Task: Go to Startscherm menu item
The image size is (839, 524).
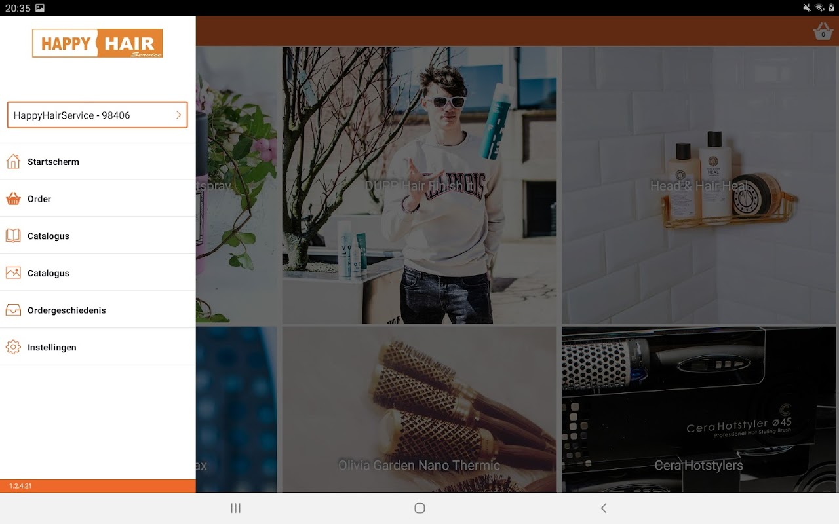Action: pyautogui.click(x=98, y=162)
